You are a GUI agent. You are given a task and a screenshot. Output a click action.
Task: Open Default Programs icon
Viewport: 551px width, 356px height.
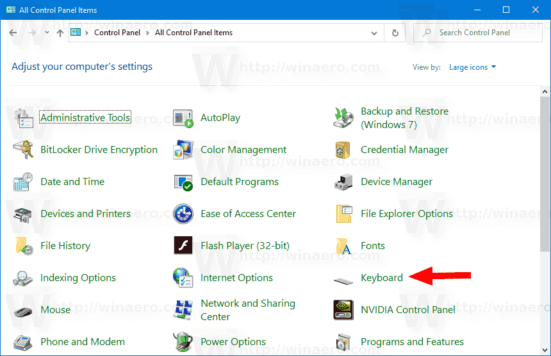coord(183,182)
